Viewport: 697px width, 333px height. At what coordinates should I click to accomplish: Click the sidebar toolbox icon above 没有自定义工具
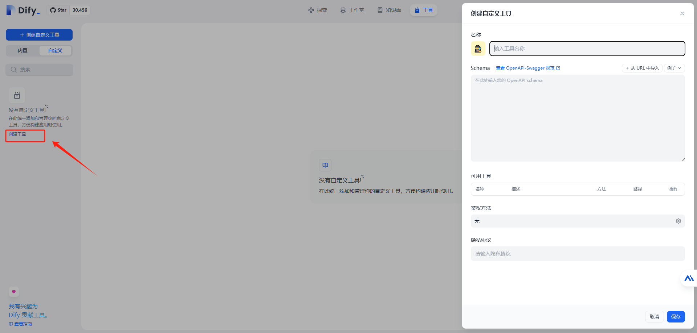pyautogui.click(x=17, y=96)
